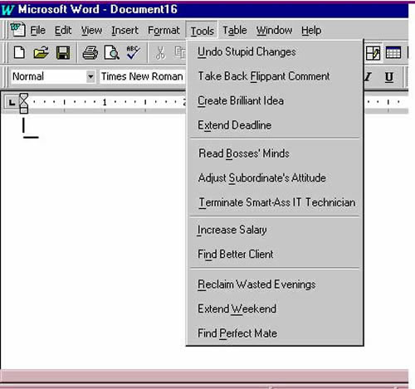Viewport: 415px width, 389px height.
Task: Toggle Underline formatting button
Action: coord(389,76)
